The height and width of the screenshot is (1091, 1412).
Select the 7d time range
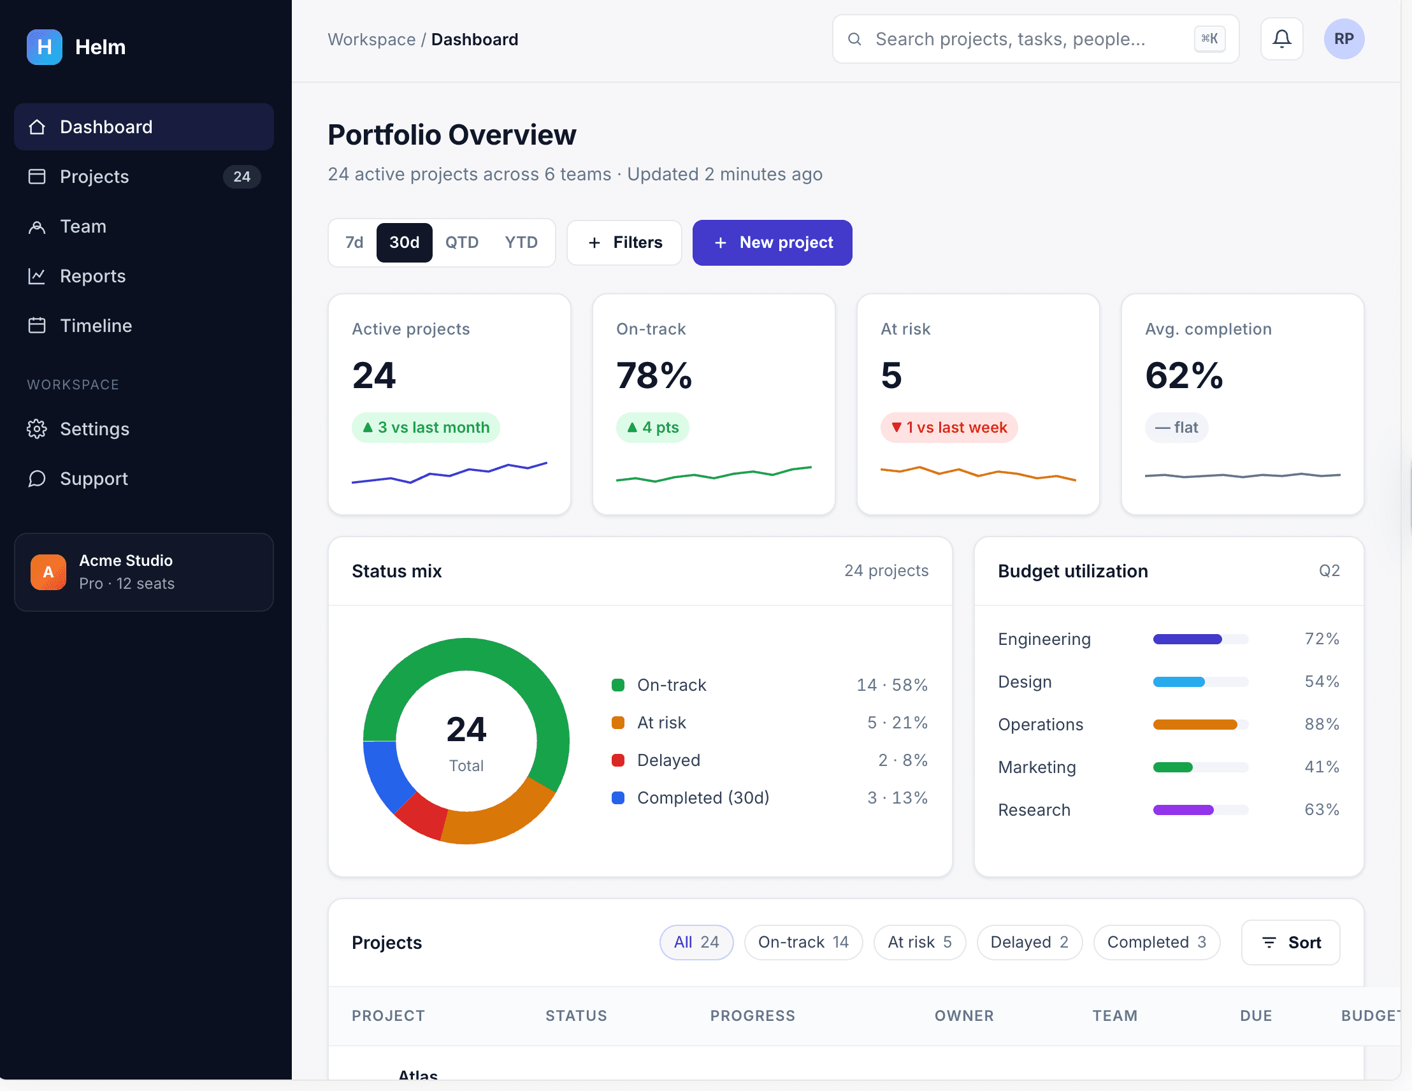(x=354, y=243)
